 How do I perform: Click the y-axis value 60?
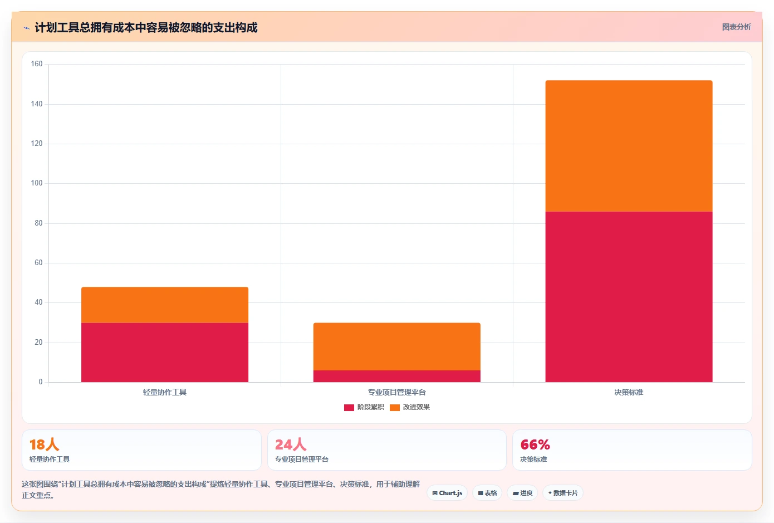pyautogui.click(x=38, y=263)
